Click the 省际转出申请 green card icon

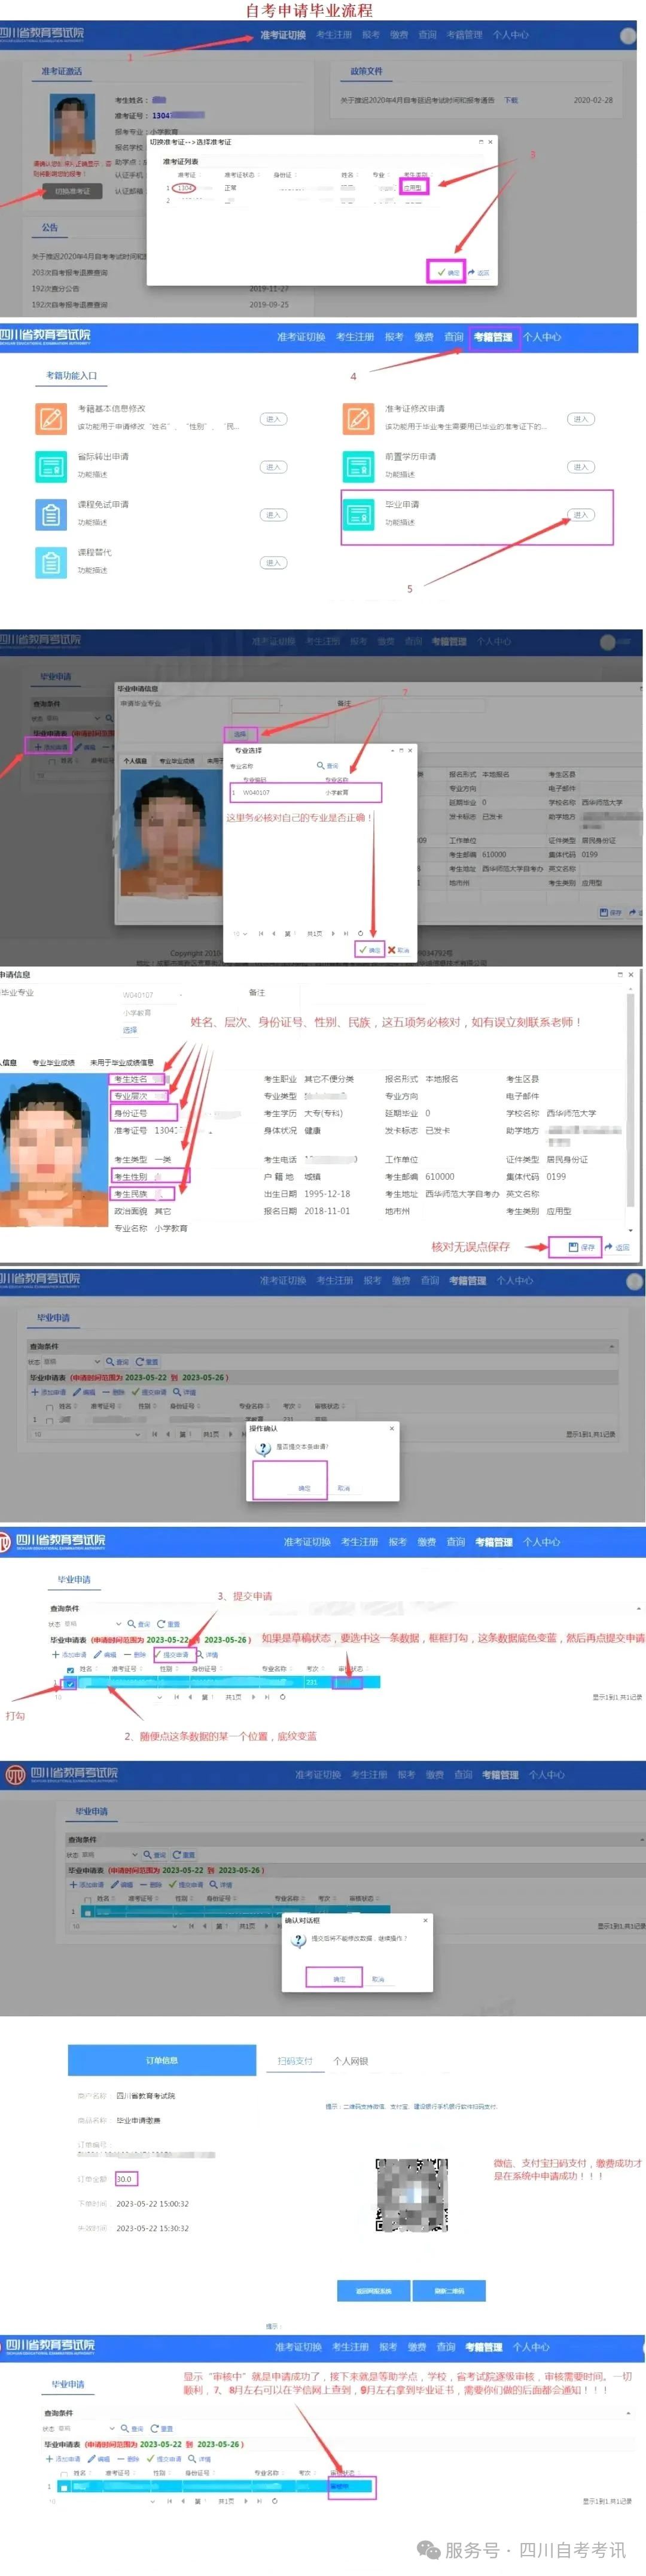pyautogui.click(x=50, y=466)
